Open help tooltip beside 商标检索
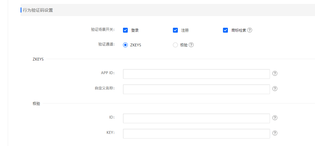This screenshot has width=315, height=146. coord(250,30)
